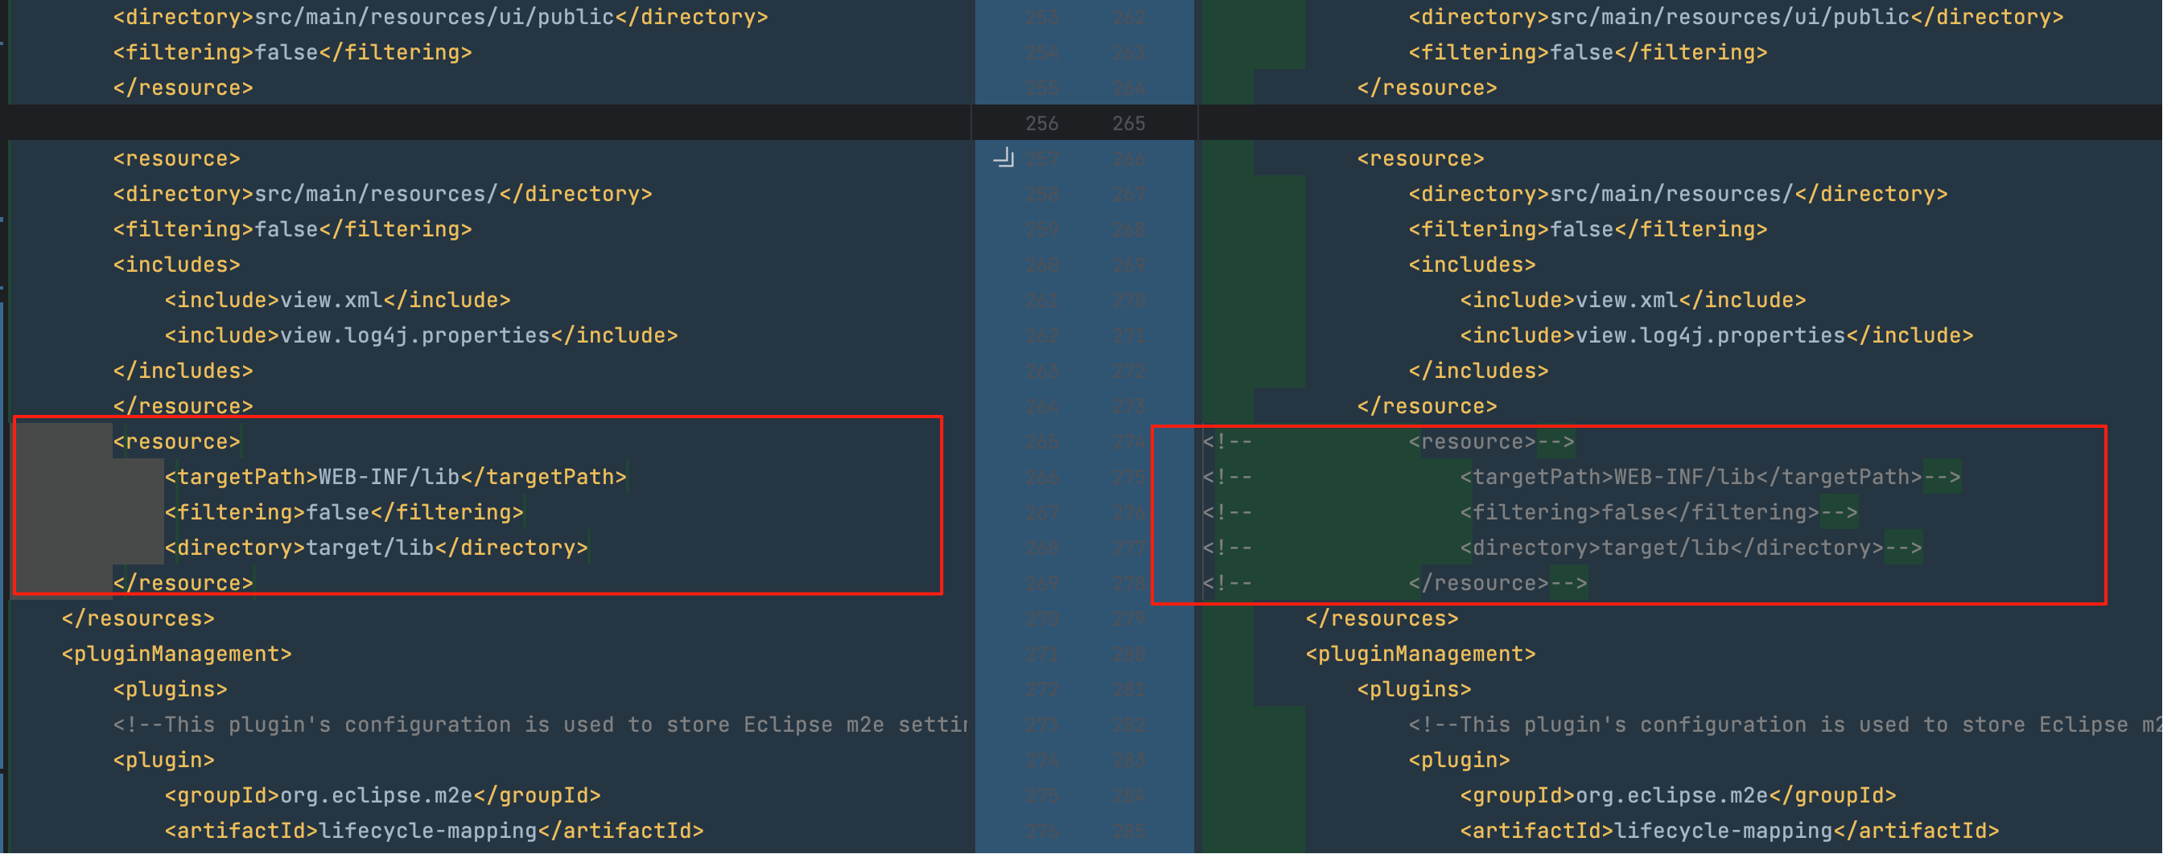Click the collapse-unchanged icon beside line 257
Screen dimensions: 2163x854
pos(1003,158)
